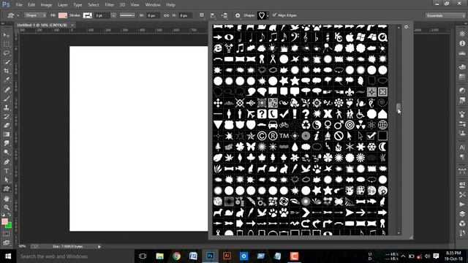The width and height of the screenshot is (468, 263).
Task: Pick the butterfly shape
Action: pos(251,147)
